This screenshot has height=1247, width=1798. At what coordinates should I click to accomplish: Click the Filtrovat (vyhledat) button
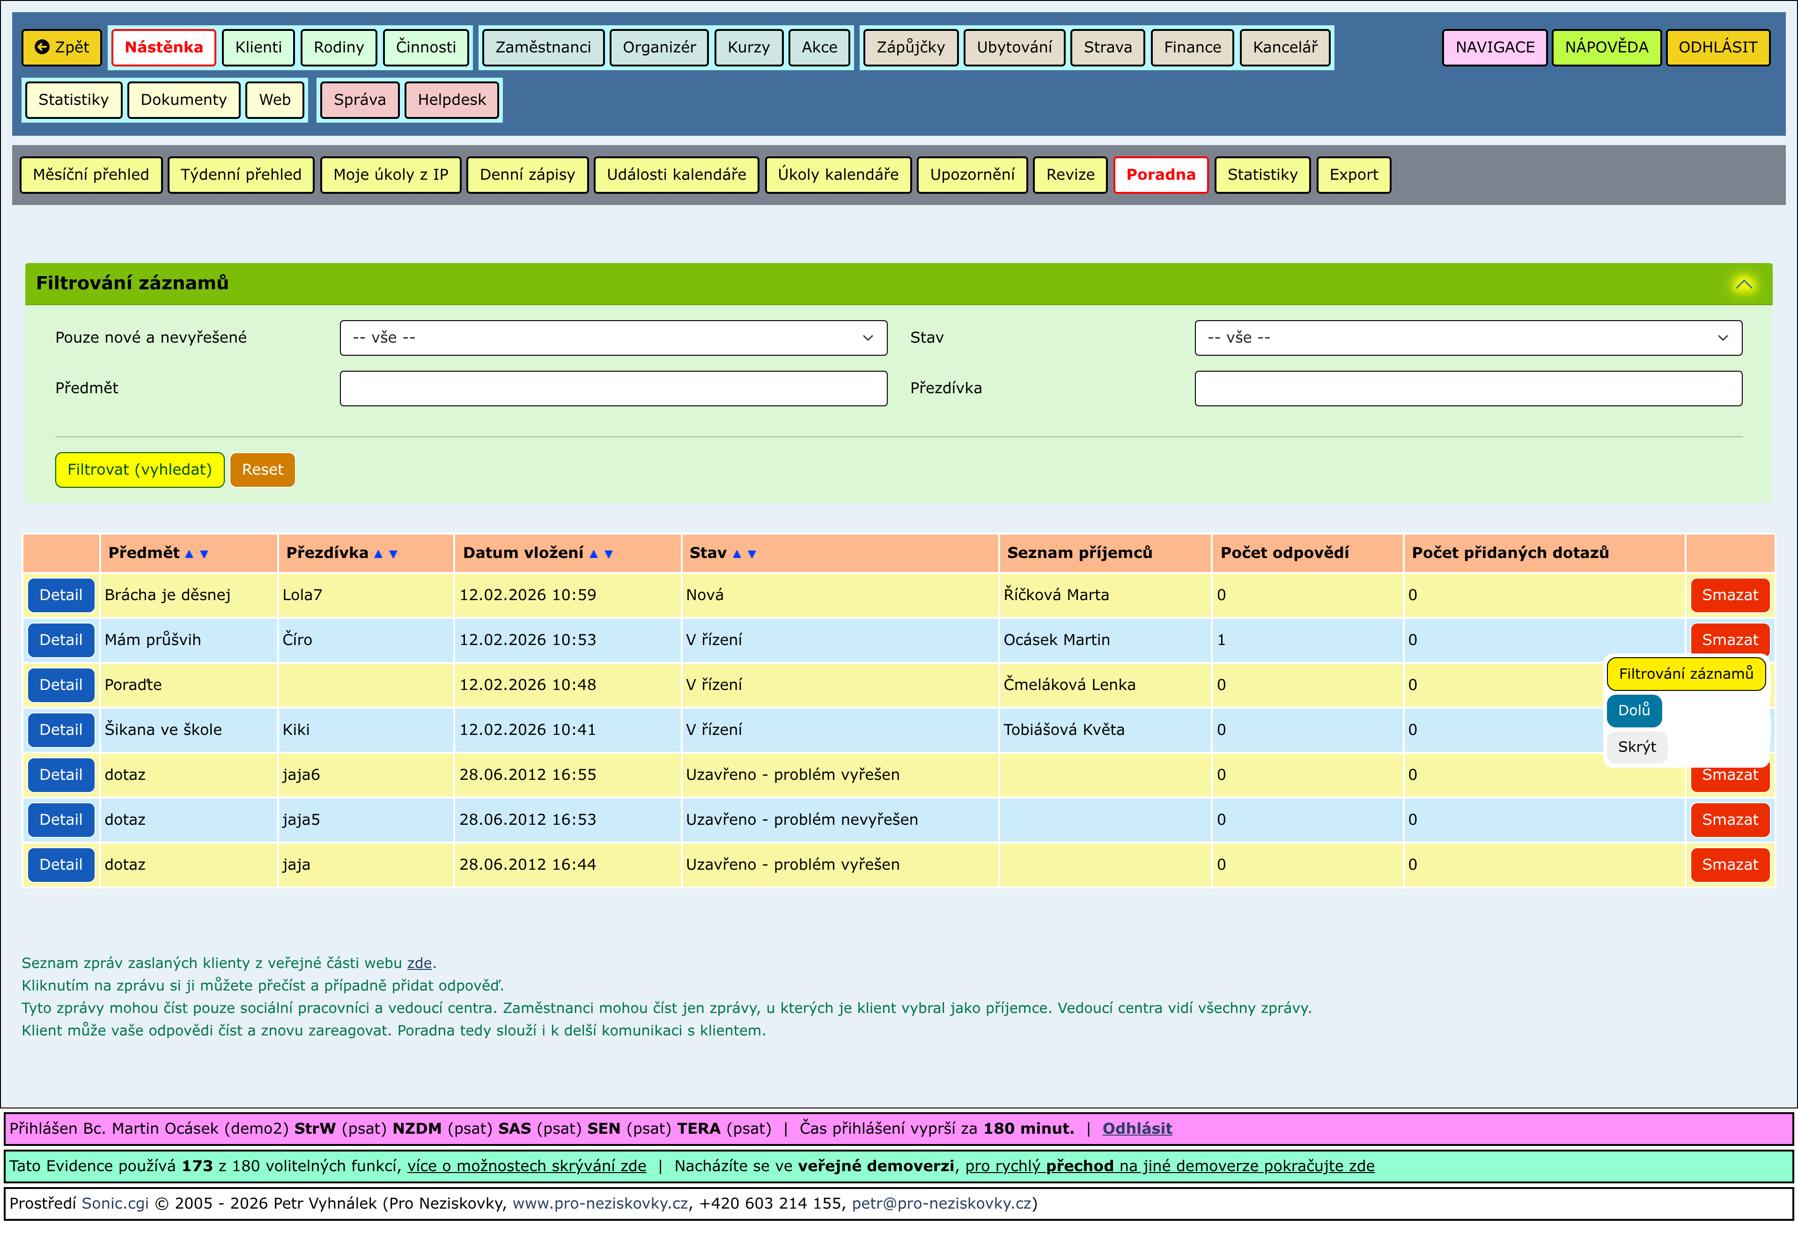click(139, 469)
